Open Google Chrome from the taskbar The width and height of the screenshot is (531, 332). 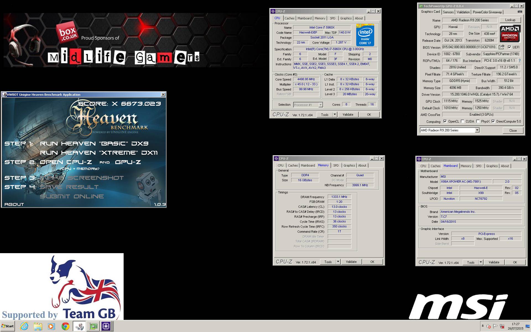pyautogui.click(x=65, y=326)
